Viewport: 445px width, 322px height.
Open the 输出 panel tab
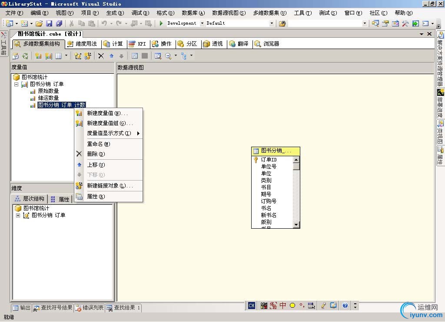pos(22,308)
